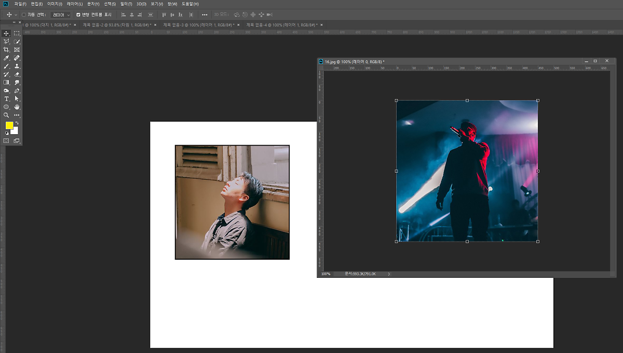Click the three-dot align options button

(x=205, y=15)
